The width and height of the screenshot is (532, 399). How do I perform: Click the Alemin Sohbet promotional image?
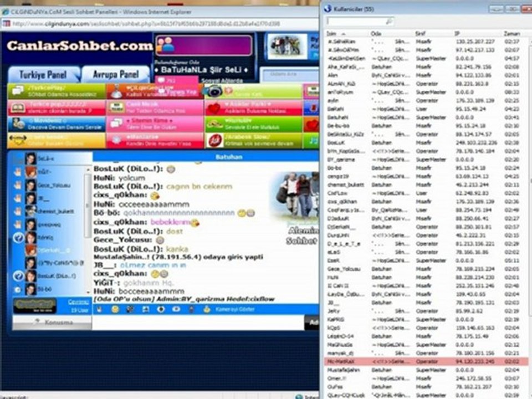tap(294, 209)
